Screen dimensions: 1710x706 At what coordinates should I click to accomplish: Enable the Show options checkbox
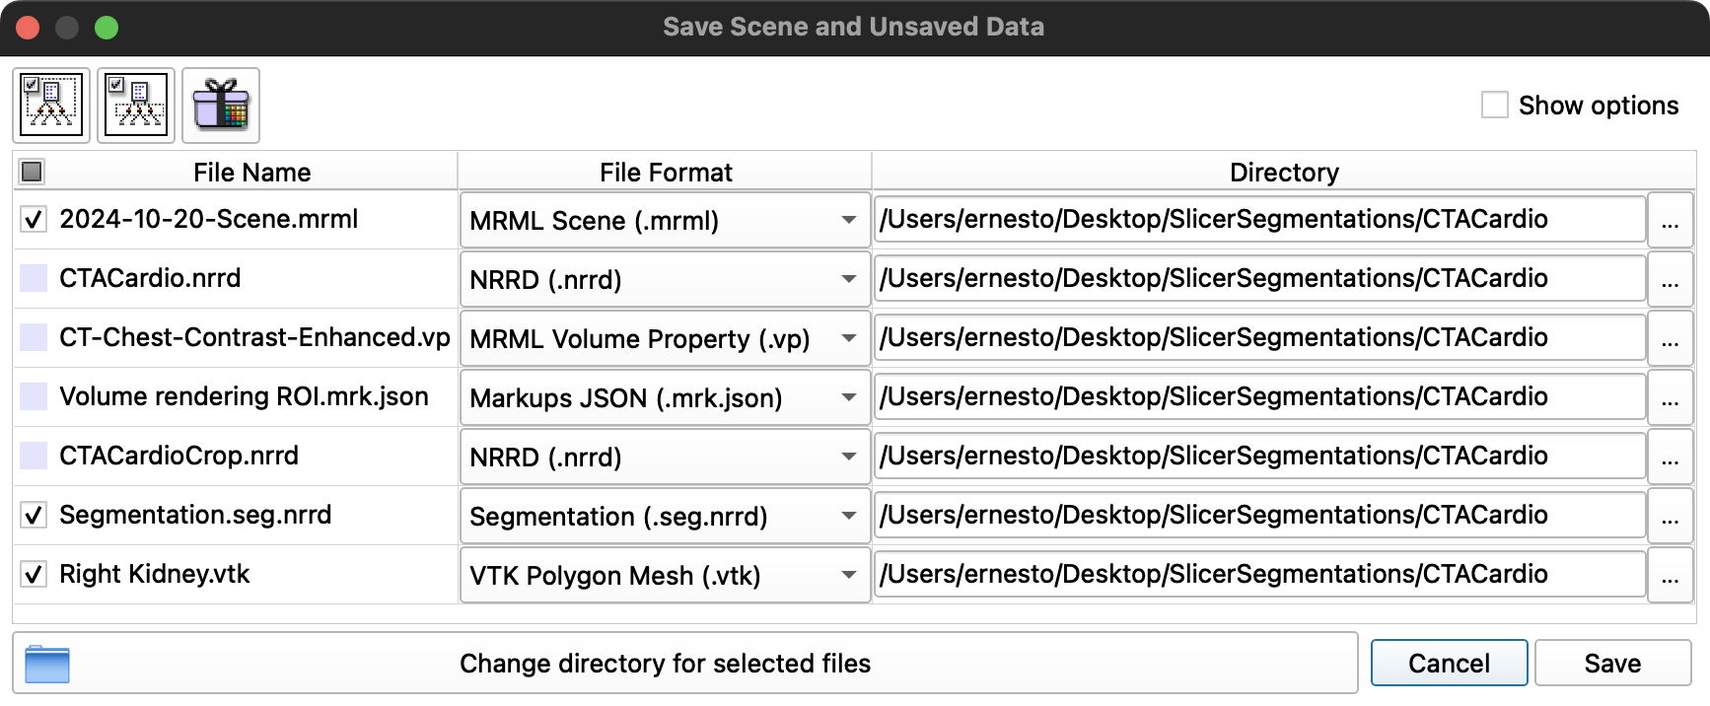pos(1495,105)
